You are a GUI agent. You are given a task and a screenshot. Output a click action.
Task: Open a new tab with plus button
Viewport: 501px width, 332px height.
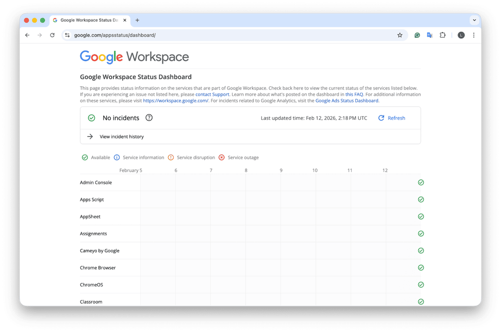137,20
